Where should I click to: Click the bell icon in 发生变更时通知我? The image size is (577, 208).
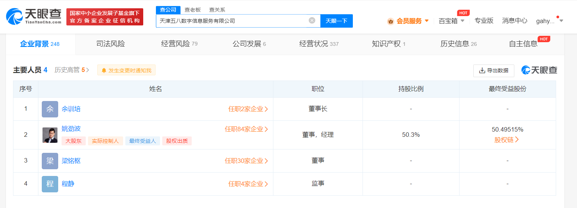(x=104, y=70)
